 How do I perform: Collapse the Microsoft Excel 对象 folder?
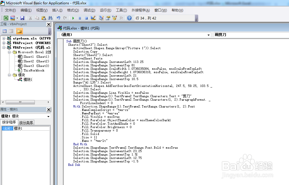(9, 52)
